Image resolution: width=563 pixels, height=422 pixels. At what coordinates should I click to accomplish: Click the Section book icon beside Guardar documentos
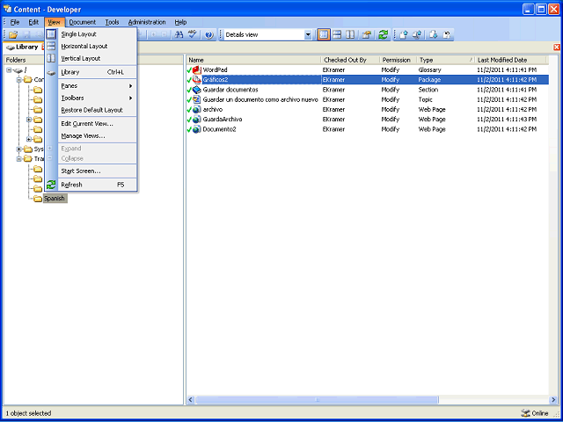click(x=196, y=90)
